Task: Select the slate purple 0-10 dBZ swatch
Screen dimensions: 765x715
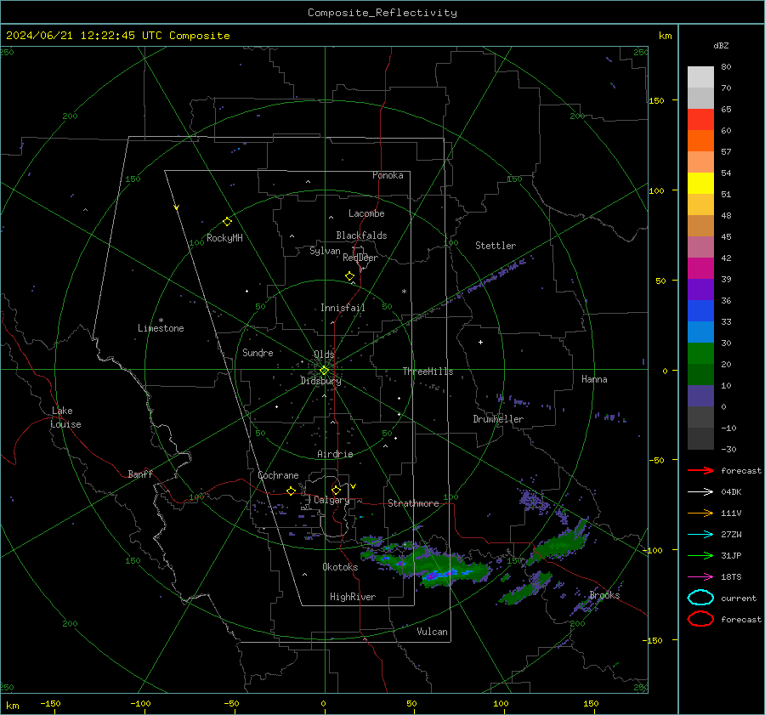Action: coord(700,396)
